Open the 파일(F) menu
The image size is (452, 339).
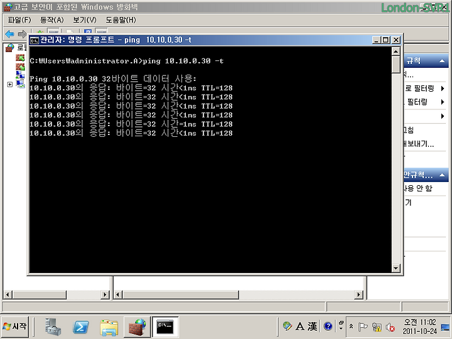19,20
